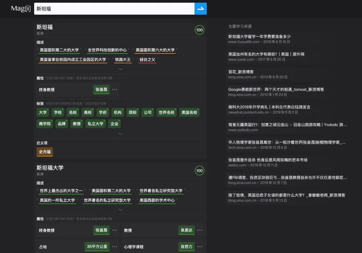
Task: Click tag 院校
Action: coord(132,112)
